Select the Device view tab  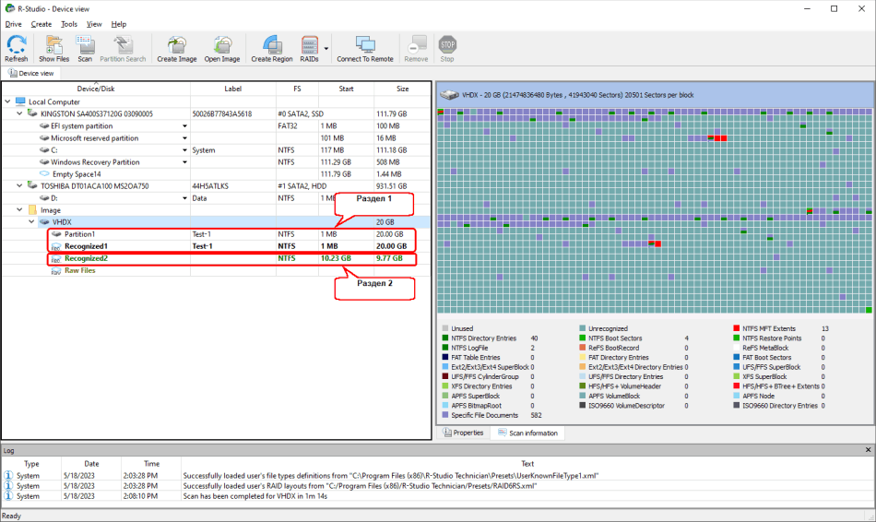pos(31,73)
